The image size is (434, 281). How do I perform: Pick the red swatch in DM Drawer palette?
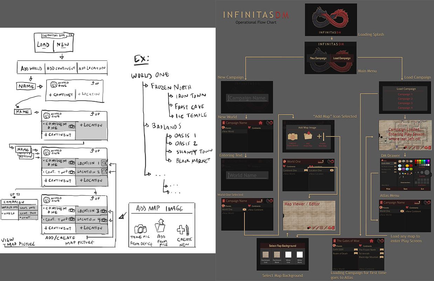point(415,161)
